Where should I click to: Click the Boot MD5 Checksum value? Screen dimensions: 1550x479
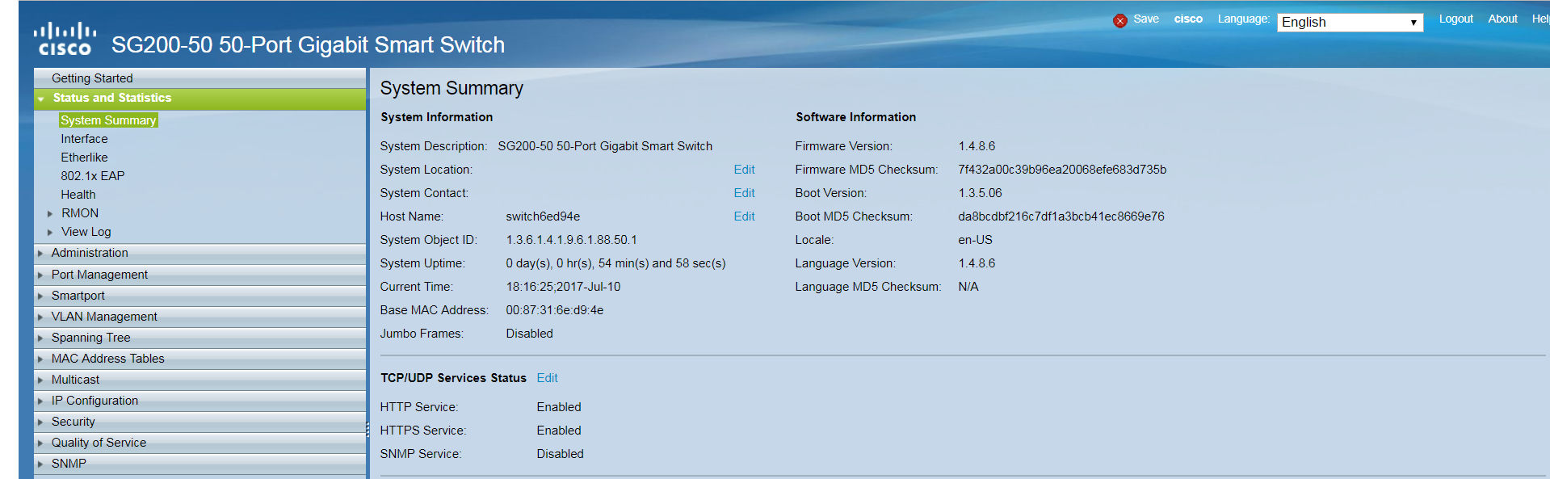coord(1061,216)
